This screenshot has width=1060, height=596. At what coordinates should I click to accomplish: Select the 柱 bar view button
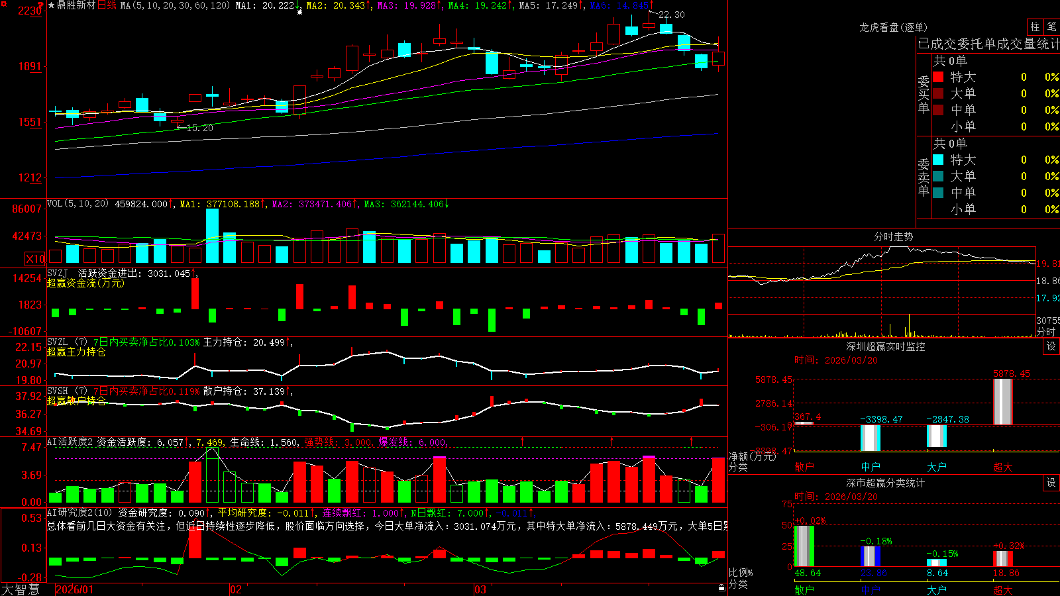coord(1035,27)
